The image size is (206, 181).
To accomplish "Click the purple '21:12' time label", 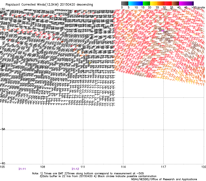I will pos(75,169).
